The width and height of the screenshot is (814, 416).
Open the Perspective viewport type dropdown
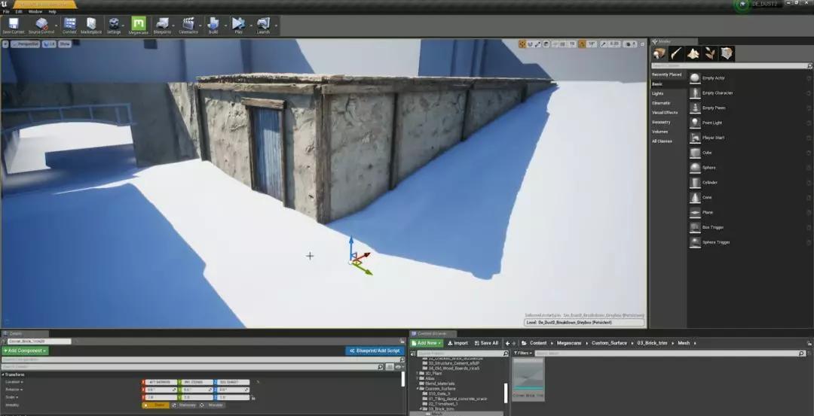pos(25,44)
